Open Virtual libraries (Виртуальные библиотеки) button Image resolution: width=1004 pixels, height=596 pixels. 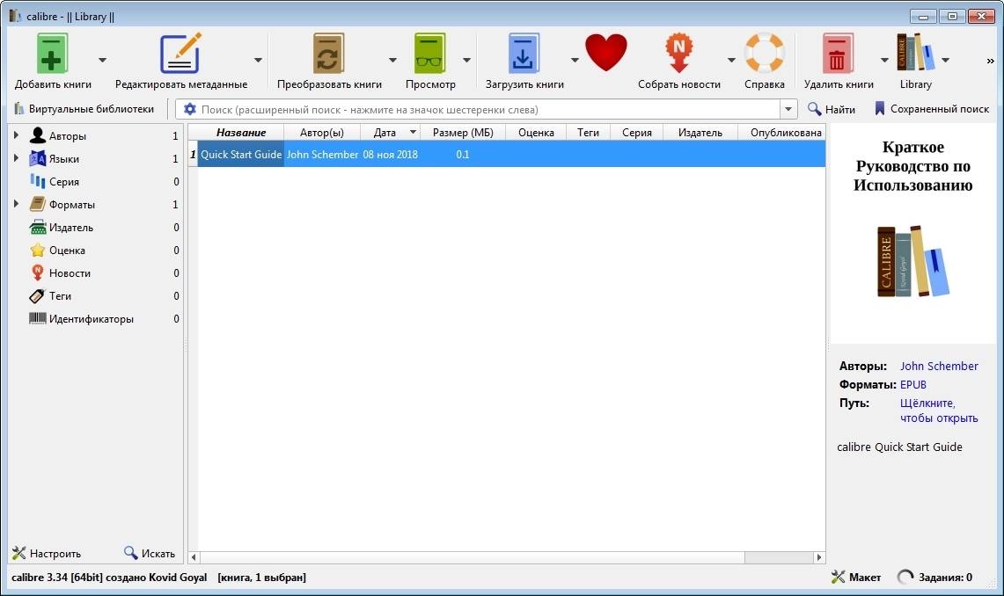tap(84, 109)
